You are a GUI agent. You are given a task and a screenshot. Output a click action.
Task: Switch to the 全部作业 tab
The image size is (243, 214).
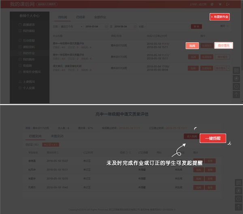[99, 17]
